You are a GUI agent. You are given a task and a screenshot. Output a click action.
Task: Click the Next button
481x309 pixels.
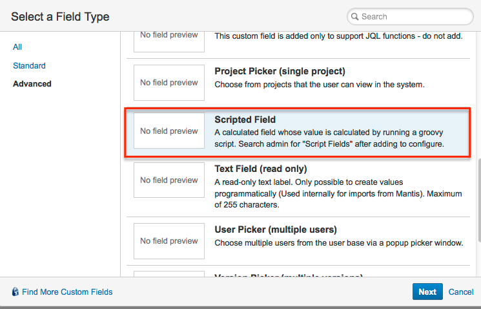pyautogui.click(x=427, y=292)
